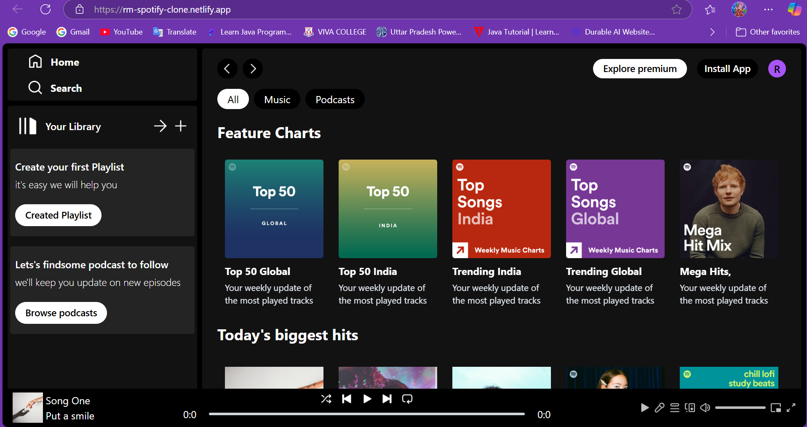Adjust the volume slider

point(740,408)
